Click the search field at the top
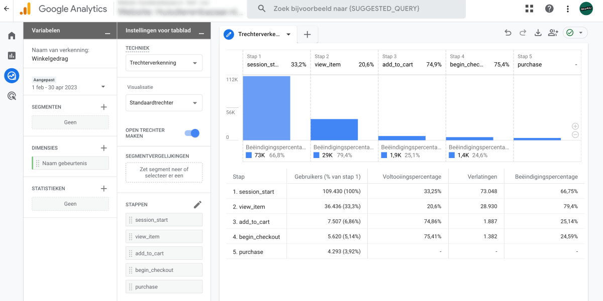The width and height of the screenshot is (603, 301). pos(359,9)
